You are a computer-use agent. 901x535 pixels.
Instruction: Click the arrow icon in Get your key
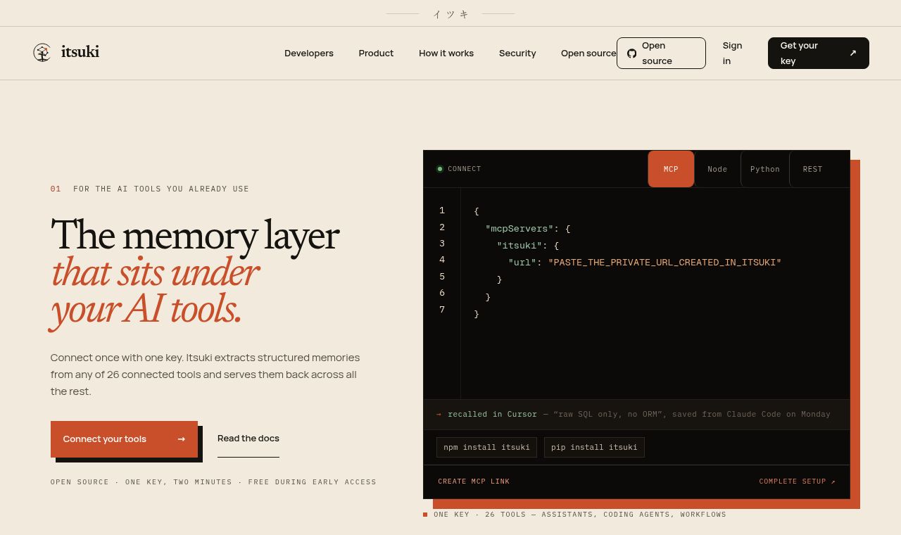pos(852,53)
